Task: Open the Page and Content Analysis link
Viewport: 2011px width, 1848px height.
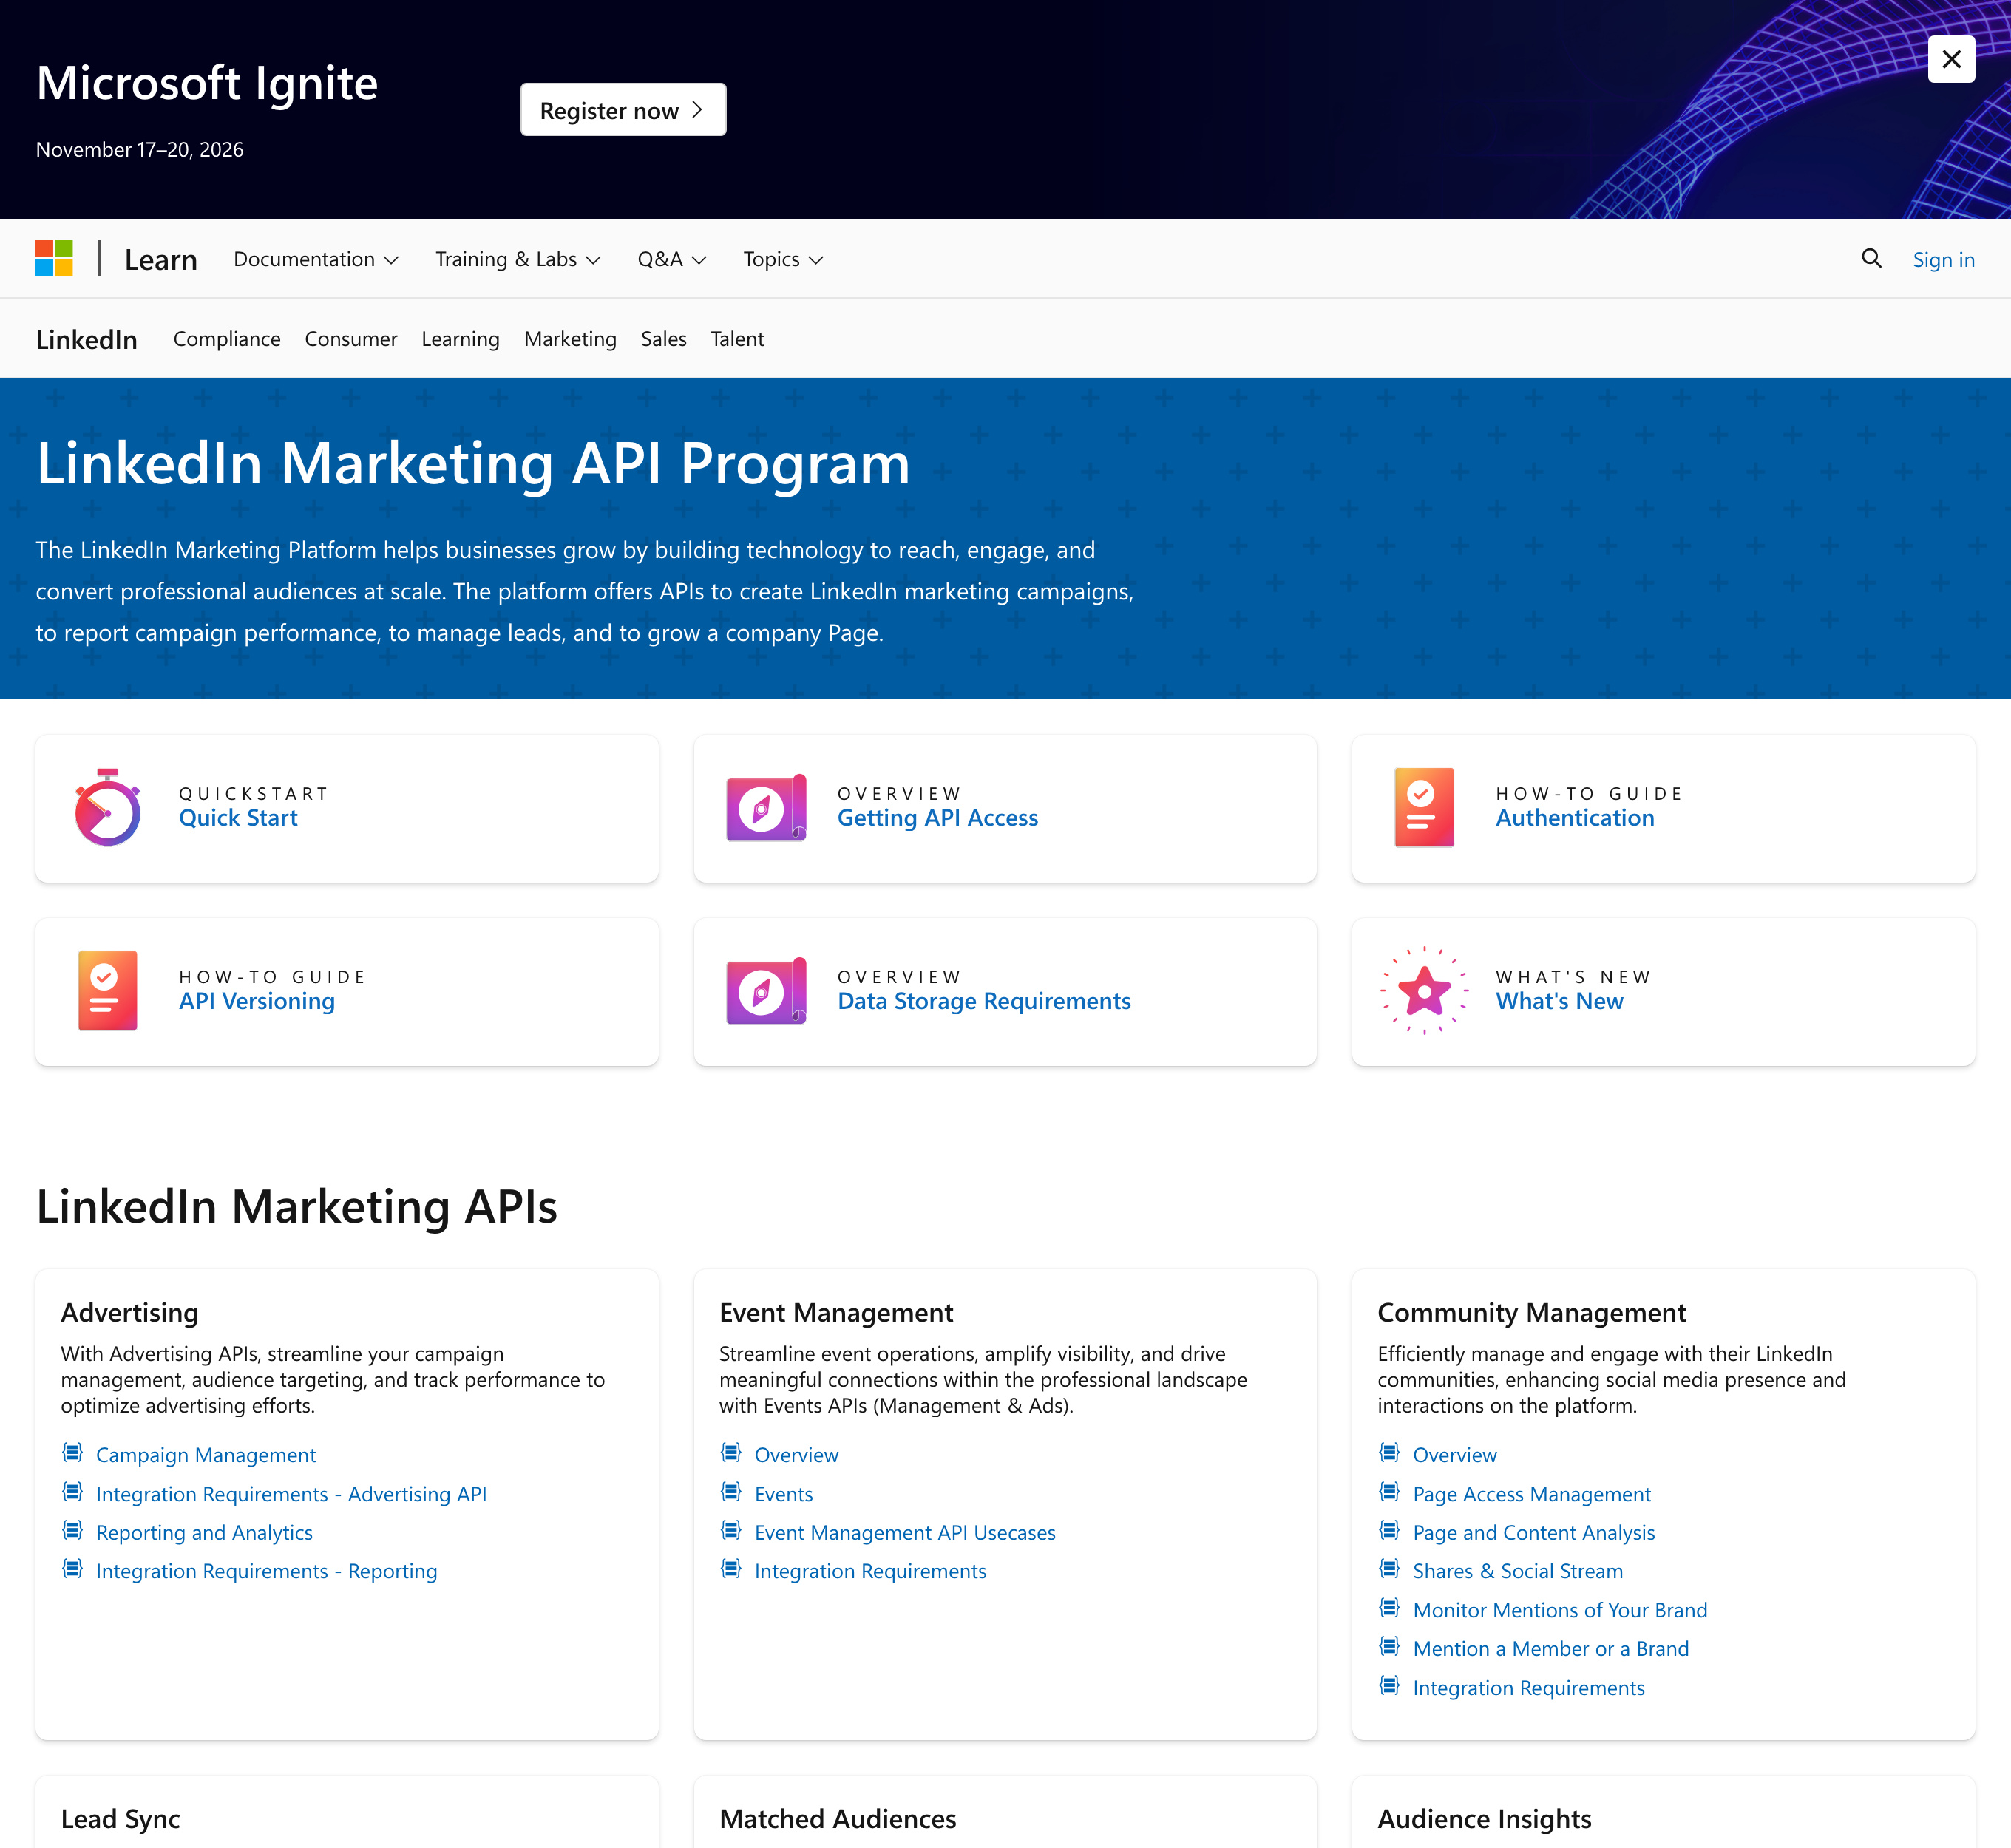Action: (1533, 1532)
